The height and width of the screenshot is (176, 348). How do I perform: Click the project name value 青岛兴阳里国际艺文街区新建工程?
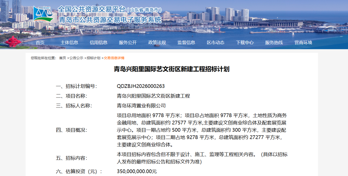153,96
